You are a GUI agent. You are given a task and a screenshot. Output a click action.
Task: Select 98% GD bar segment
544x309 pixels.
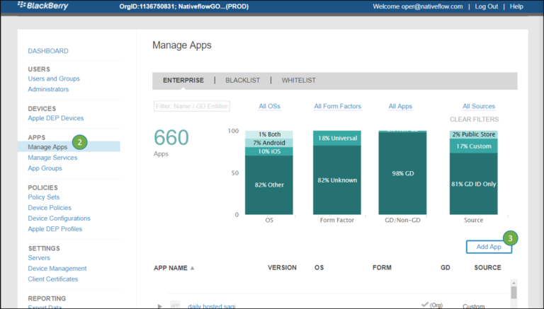click(402, 173)
